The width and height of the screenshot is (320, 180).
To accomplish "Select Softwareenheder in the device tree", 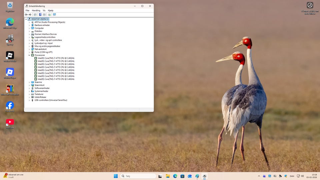I will (42, 88).
